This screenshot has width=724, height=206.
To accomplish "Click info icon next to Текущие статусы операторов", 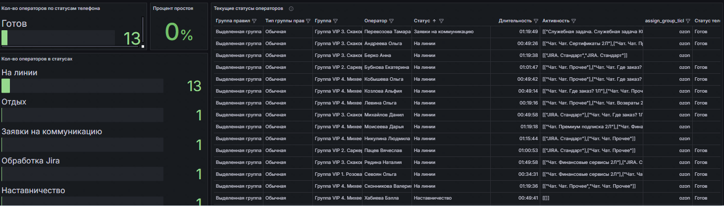I will [291, 9].
